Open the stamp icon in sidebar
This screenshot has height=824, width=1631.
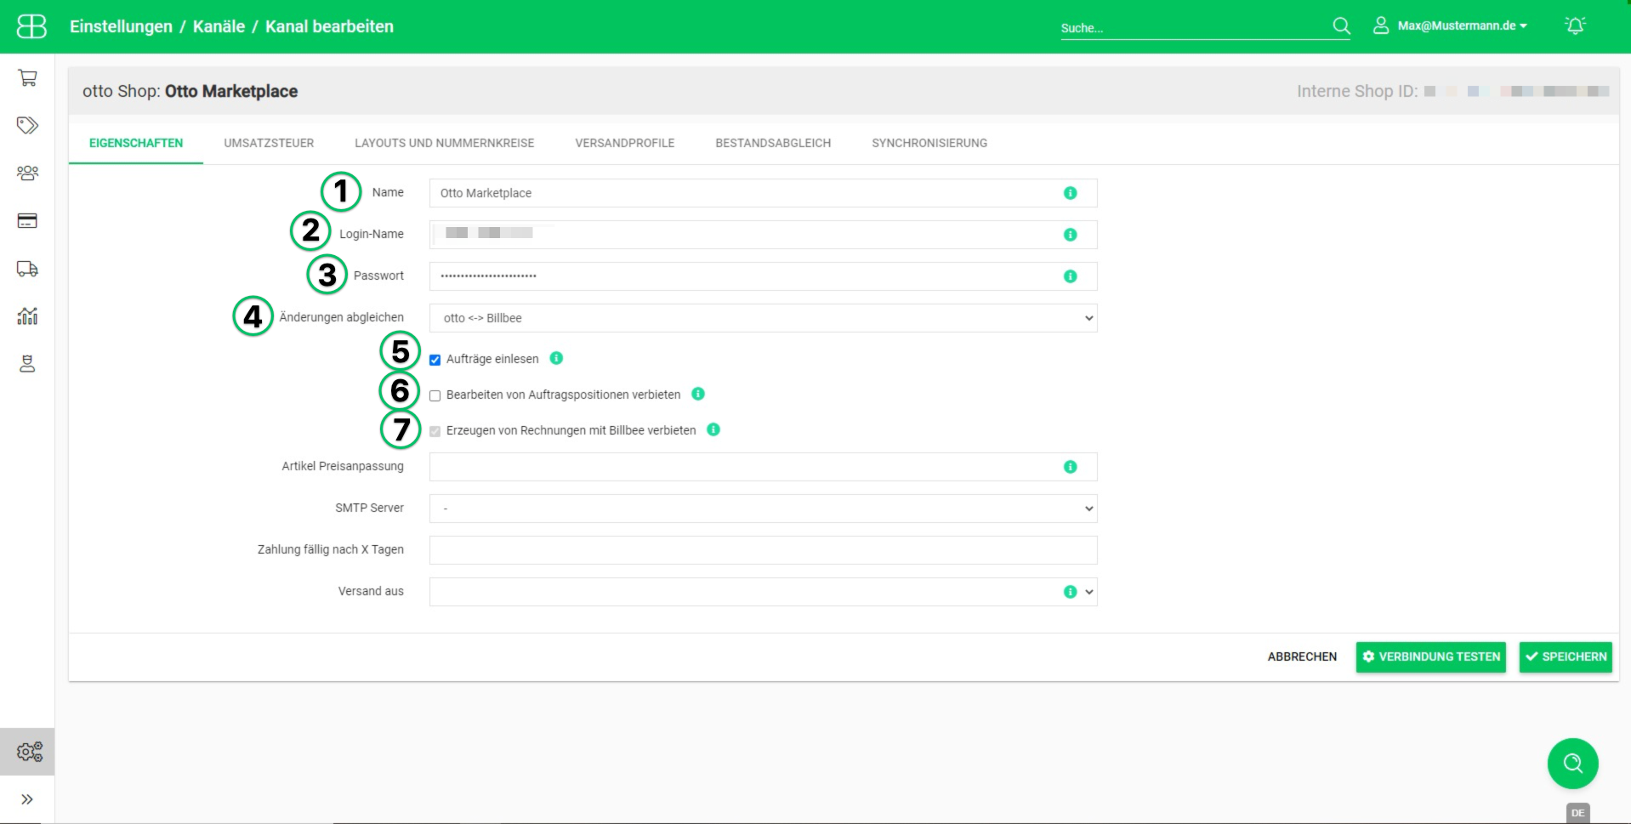[27, 364]
